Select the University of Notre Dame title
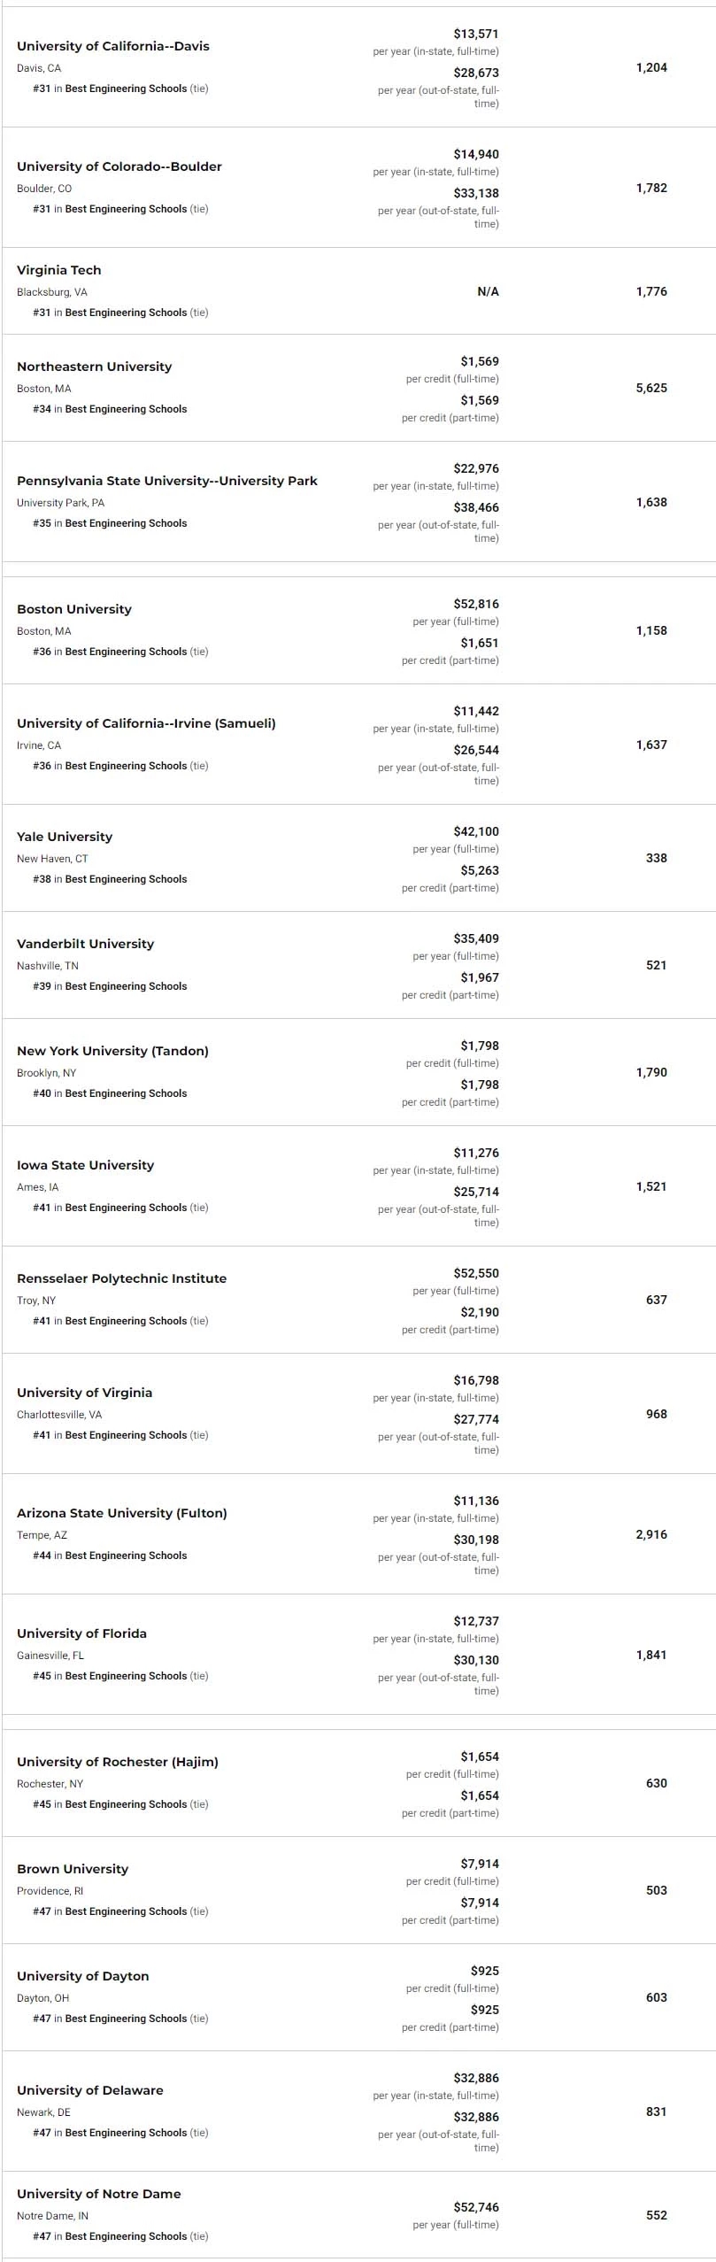Image resolution: width=716 pixels, height=2262 pixels. click(99, 2194)
